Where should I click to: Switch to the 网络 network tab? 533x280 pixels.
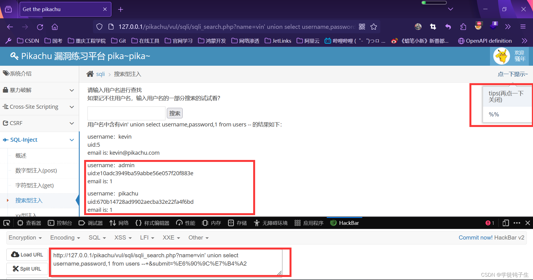pos(119,223)
